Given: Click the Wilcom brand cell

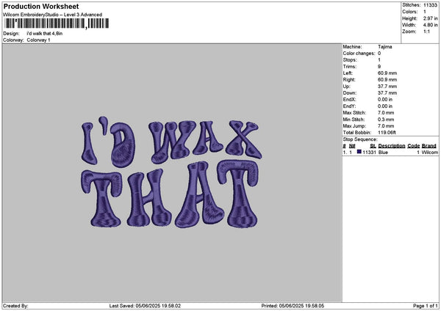Looking at the screenshot, I should [x=430, y=153].
